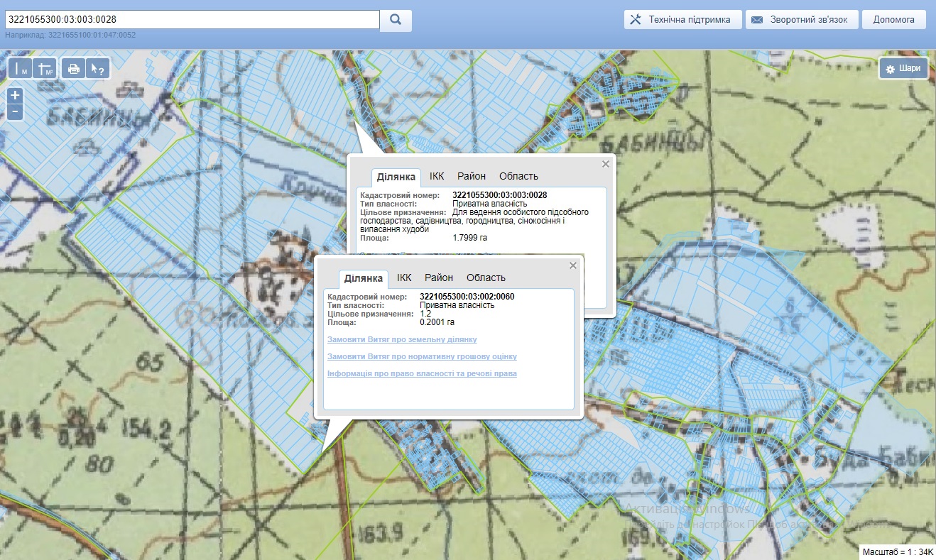The height and width of the screenshot is (560, 936).
Task: Click the print map icon
Action: coord(73,69)
